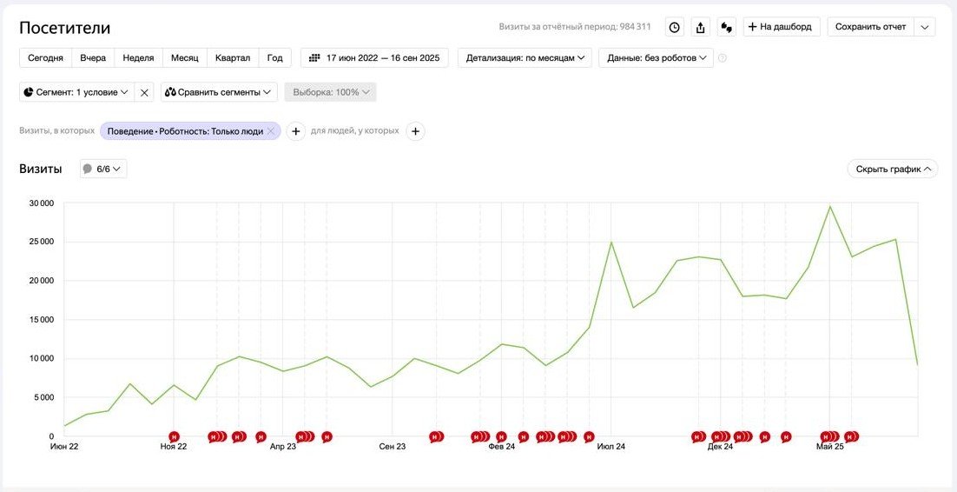Image resolution: width=957 pixels, height=492 pixels.
Task: Open the Сравнить сегменты dropdown
Action: [x=219, y=92]
